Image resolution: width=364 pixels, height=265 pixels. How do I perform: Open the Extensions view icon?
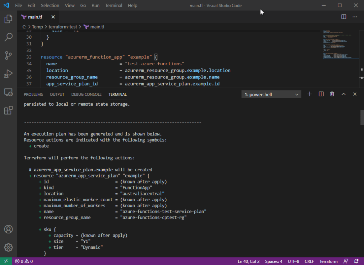[x=8, y=111]
